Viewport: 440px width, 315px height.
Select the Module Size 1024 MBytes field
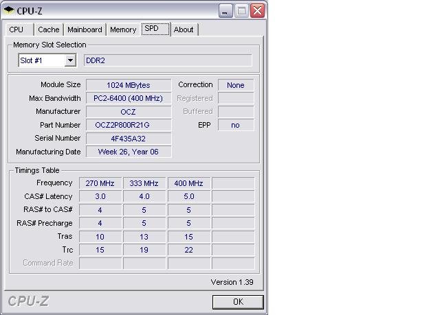click(128, 85)
